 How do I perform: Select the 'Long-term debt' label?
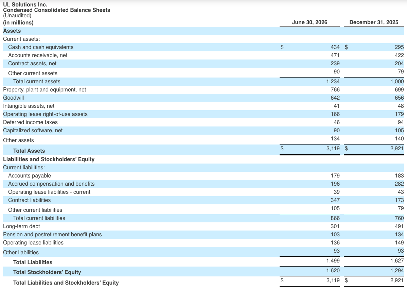(21, 226)
